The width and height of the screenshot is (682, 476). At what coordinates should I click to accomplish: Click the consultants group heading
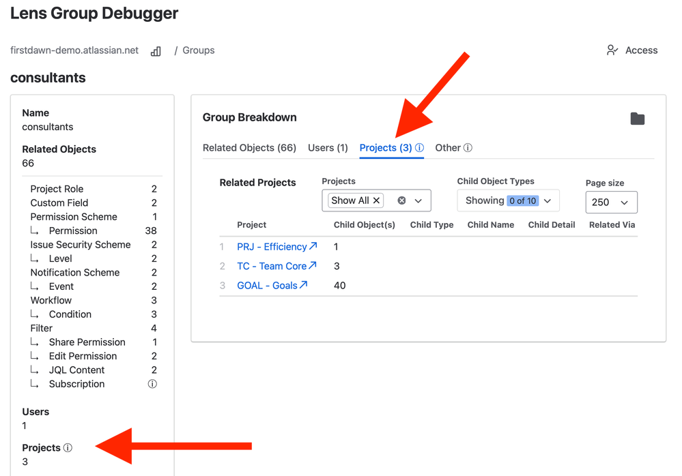(48, 78)
